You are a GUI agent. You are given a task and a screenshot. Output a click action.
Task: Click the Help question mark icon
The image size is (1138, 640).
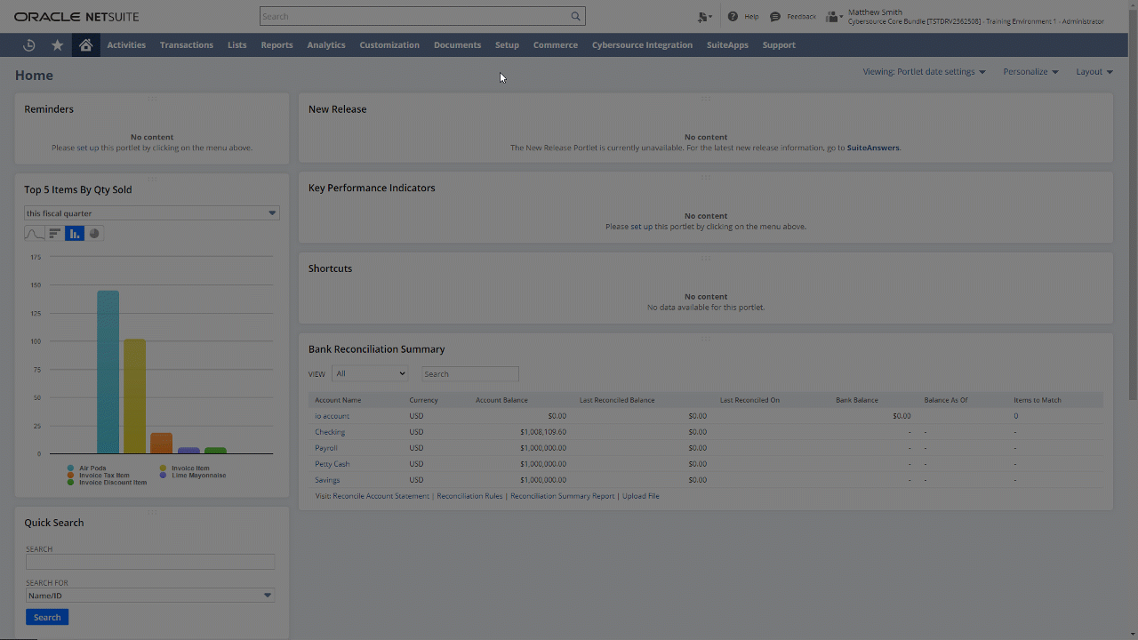(x=733, y=17)
